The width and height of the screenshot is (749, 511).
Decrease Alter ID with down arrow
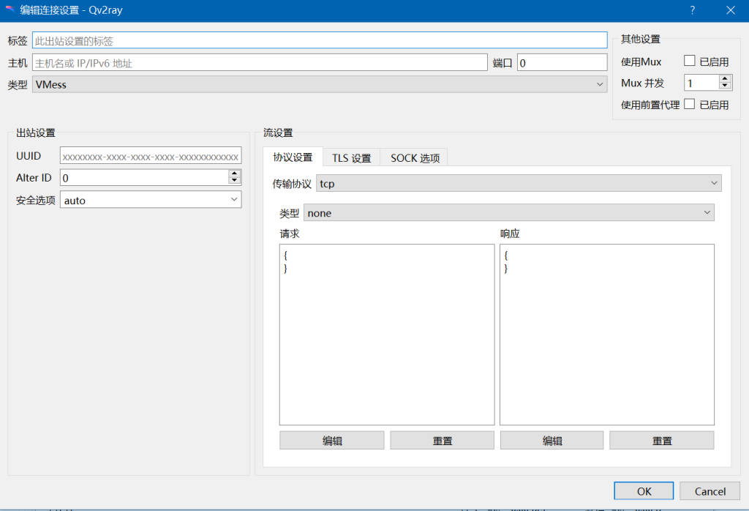tap(234, 181)
